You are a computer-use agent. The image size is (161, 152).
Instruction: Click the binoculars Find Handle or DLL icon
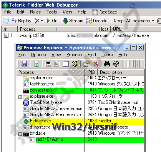107,63
